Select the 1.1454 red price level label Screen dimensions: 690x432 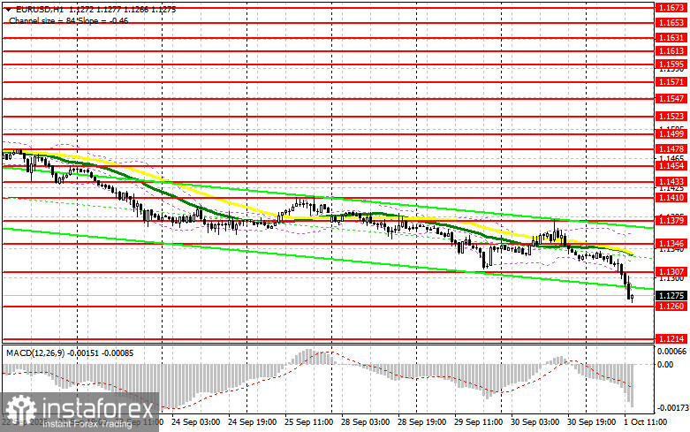[x=671, y=166]
